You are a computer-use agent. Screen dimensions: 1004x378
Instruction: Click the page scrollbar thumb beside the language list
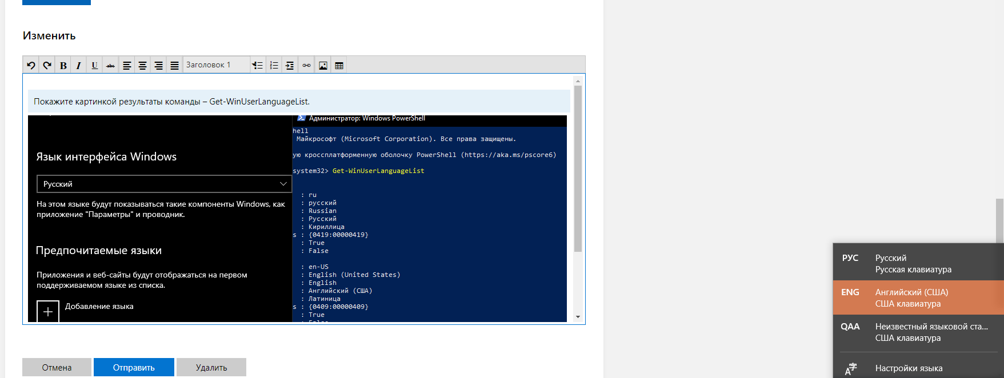coord(999,221)
